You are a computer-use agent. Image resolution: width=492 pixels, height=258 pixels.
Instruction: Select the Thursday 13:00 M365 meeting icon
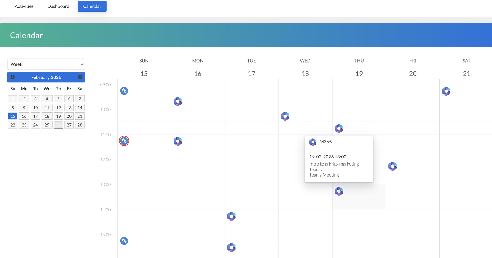(x=339, y=191)
